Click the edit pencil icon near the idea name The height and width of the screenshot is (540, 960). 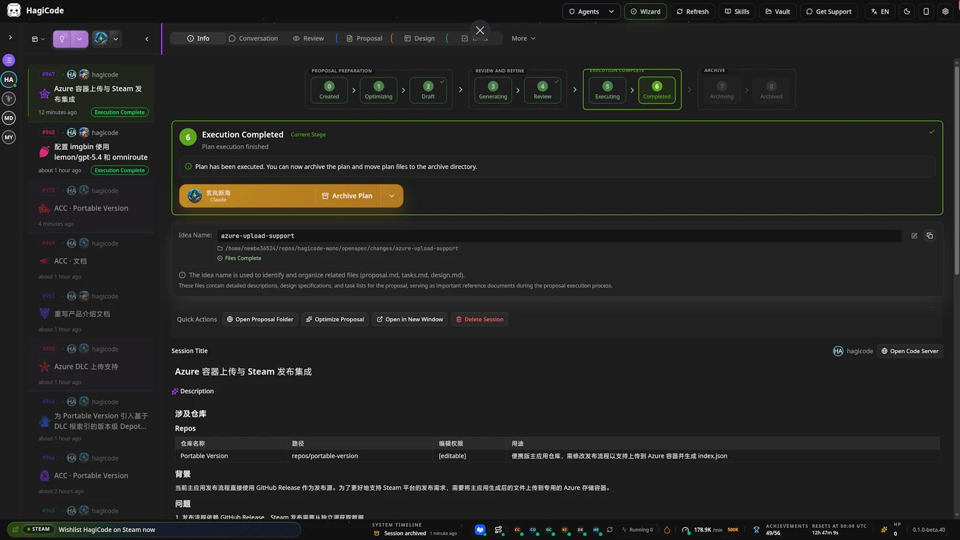coord(914,235)
